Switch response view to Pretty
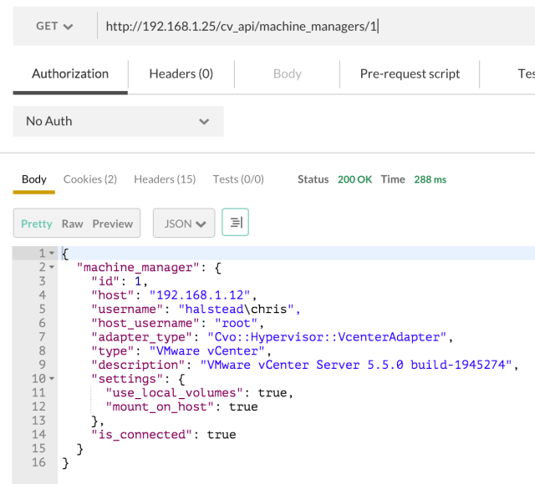The height and width of the screenshot is (484, 535). (37, 224)
